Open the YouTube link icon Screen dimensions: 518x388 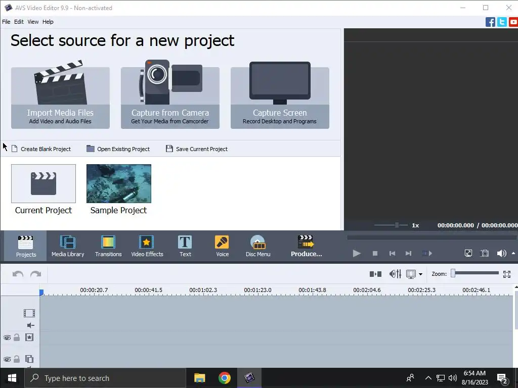[x=513, y=22]
